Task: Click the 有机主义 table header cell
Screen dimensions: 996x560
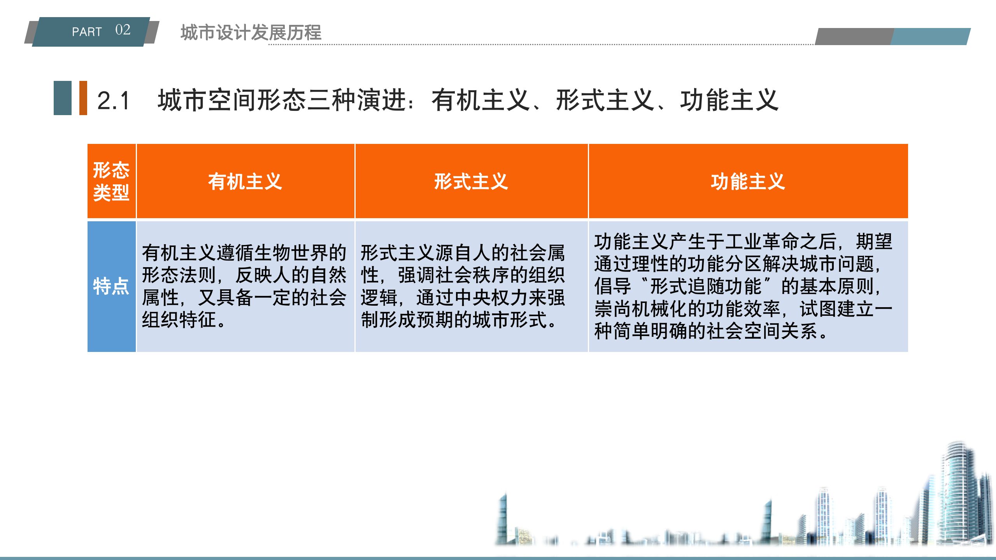Action: point(245,181)
